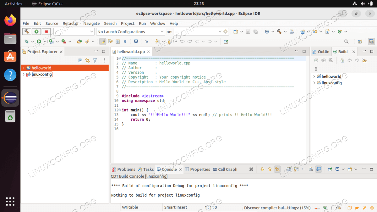Open Project Explorer view menu dots
377x212 pixels.
(x=105, y=60)
